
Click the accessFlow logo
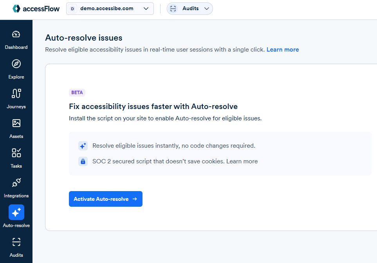(36, 9)
